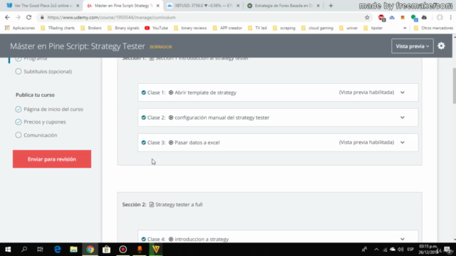Screen dimensions: 456x256
Task: Open the scraping bookmark folder
Action: pyautogui.click(x=284, y=28)
